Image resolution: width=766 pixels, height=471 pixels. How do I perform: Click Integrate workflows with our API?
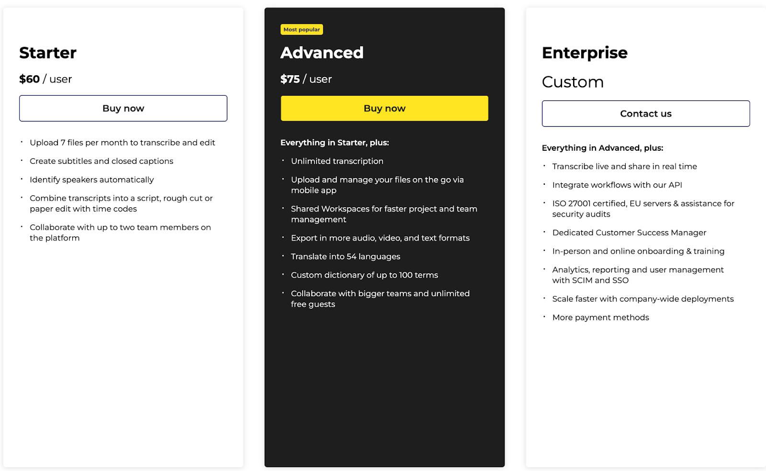click(617, 185)
